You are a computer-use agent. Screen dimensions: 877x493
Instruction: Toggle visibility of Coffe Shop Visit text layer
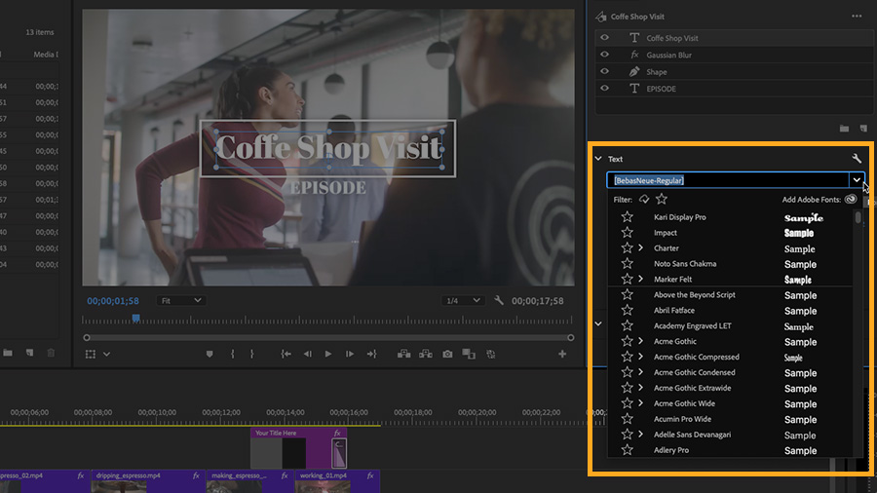[604, 38]
